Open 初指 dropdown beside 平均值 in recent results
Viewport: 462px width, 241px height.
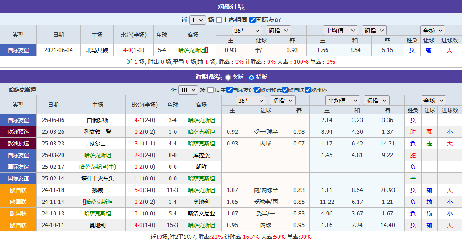tap(376, 101)
